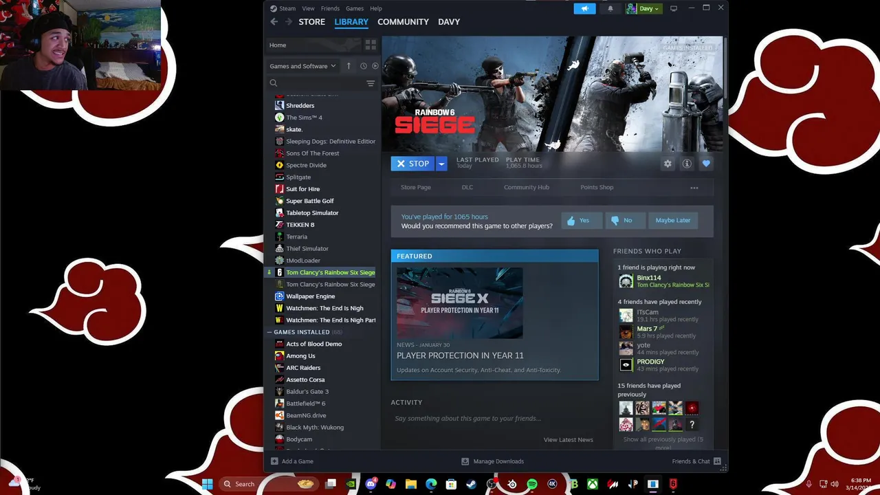Screen dimensions: 880x495
Task: Open Discord from the taskbar
Action: pyautogui.click(x=372, y=484)
